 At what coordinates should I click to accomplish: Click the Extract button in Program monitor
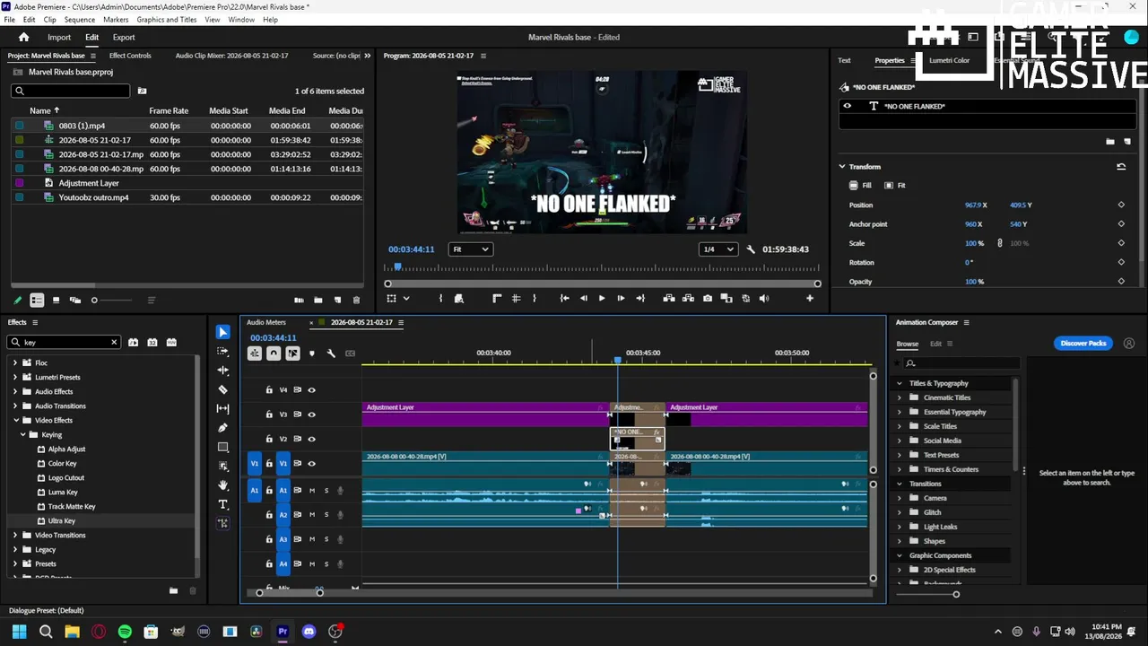689,299
